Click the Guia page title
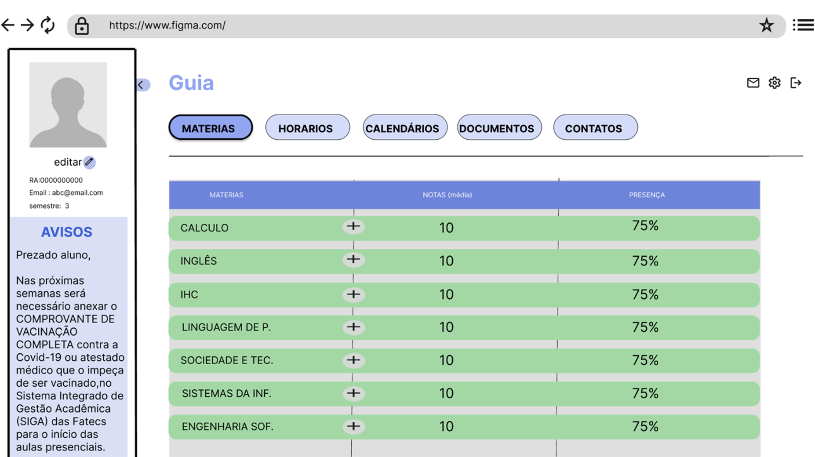 pos(191,83)
